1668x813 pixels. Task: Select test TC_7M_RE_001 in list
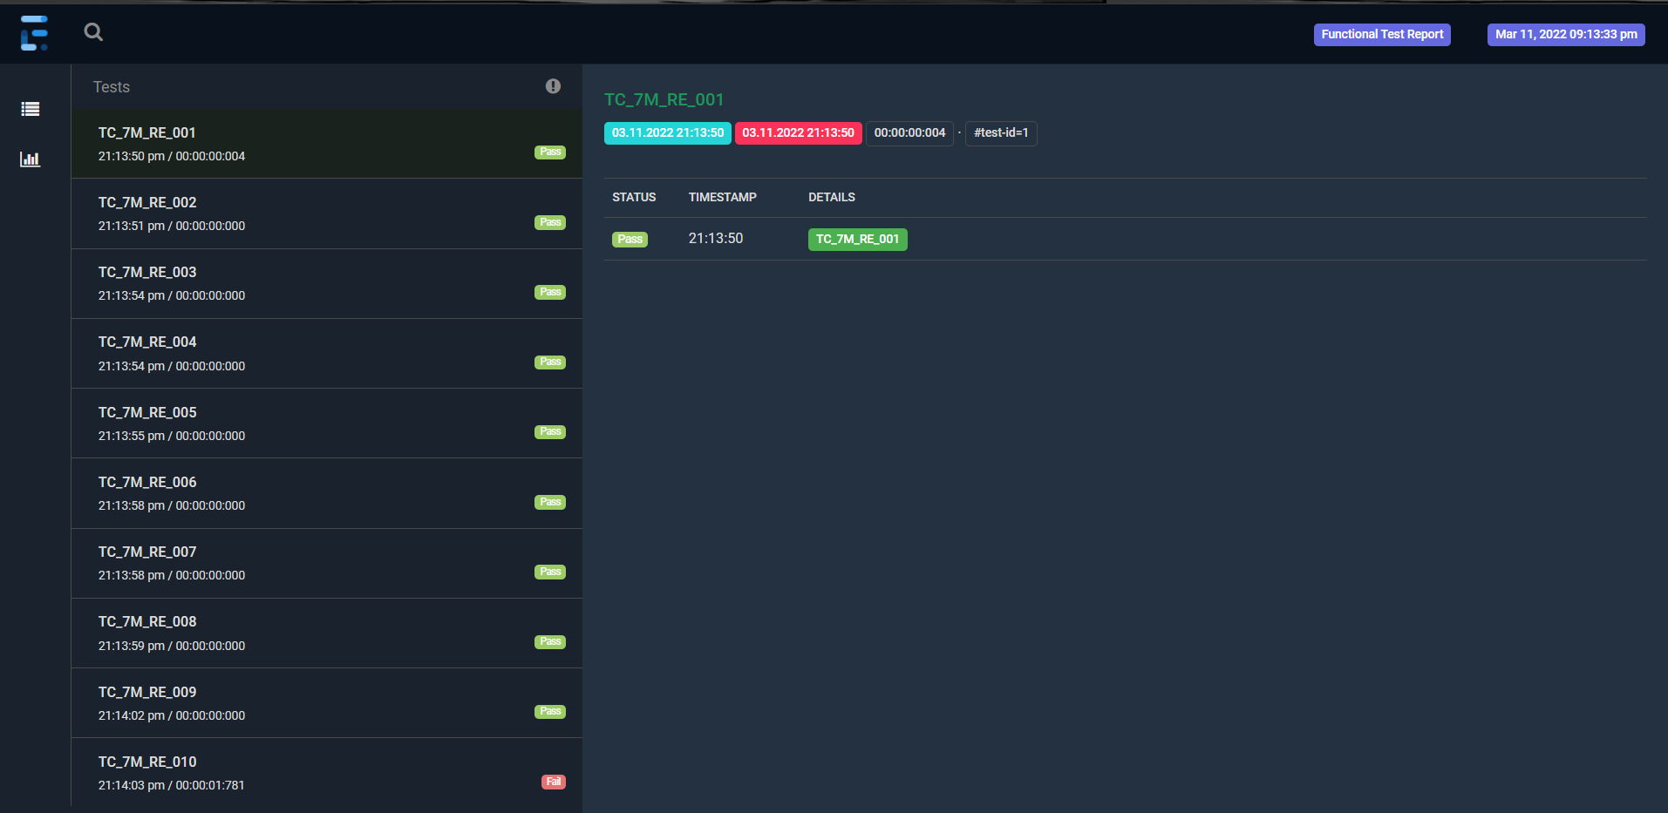[327, 144]
